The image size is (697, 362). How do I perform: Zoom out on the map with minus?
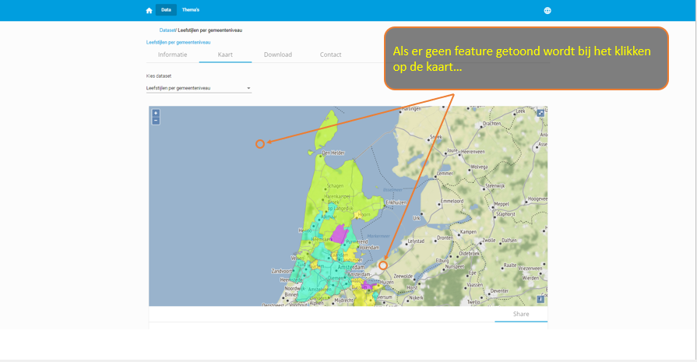point(156,121)
